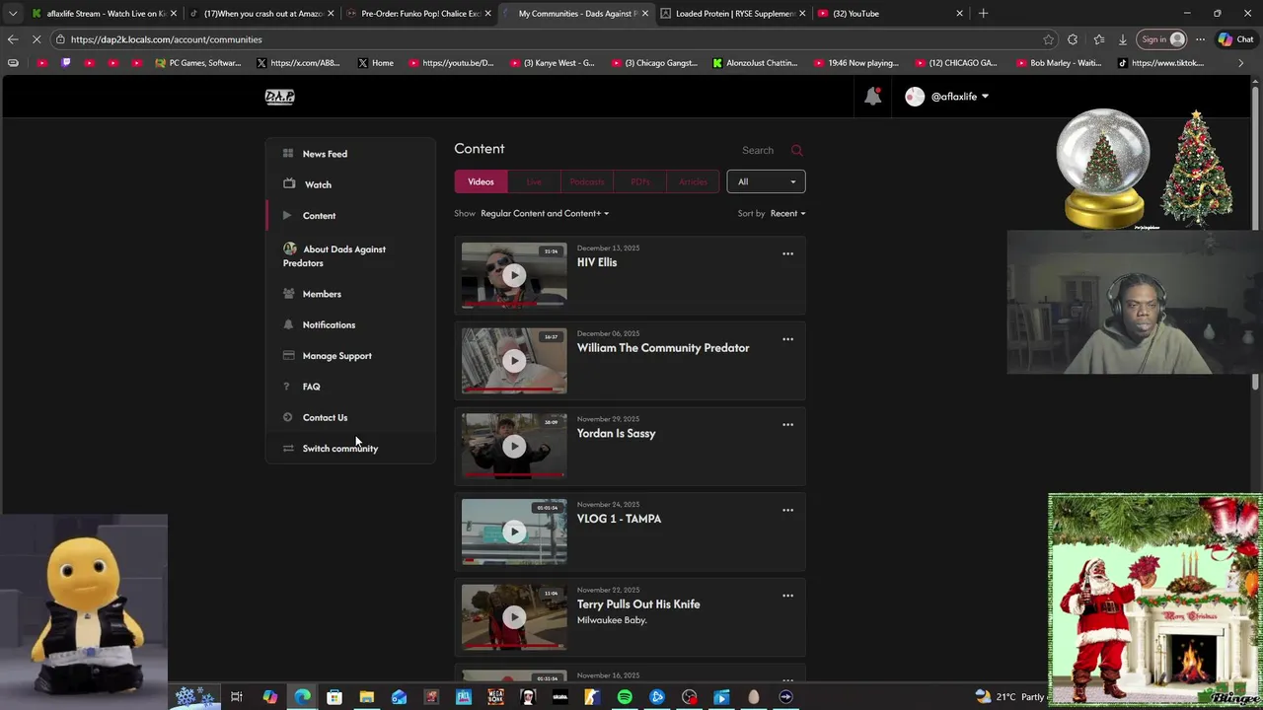Click the D.A.P. logo in header

(x=280, y=96)
